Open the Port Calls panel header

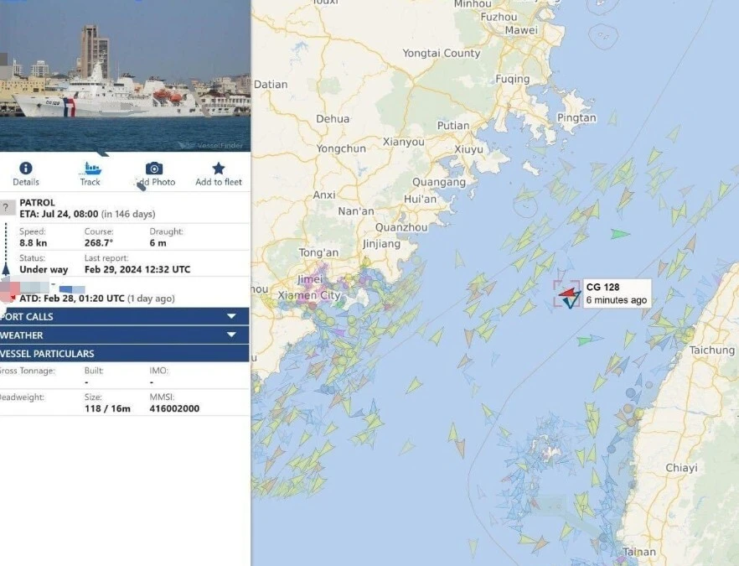(124, 316)
